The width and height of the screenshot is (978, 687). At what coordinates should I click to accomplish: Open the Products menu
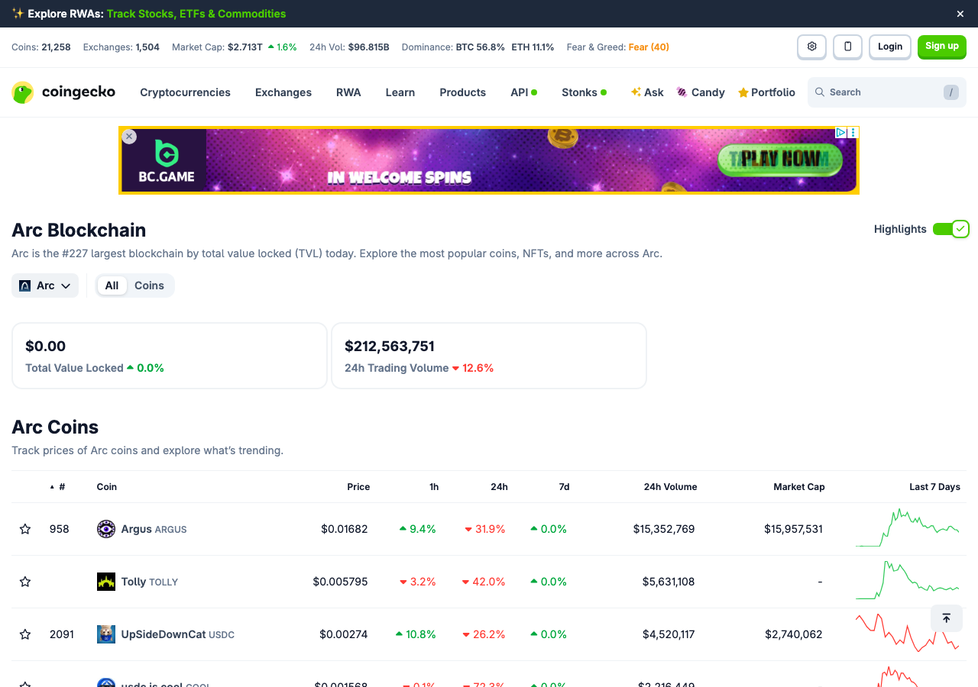click(462, 92)
